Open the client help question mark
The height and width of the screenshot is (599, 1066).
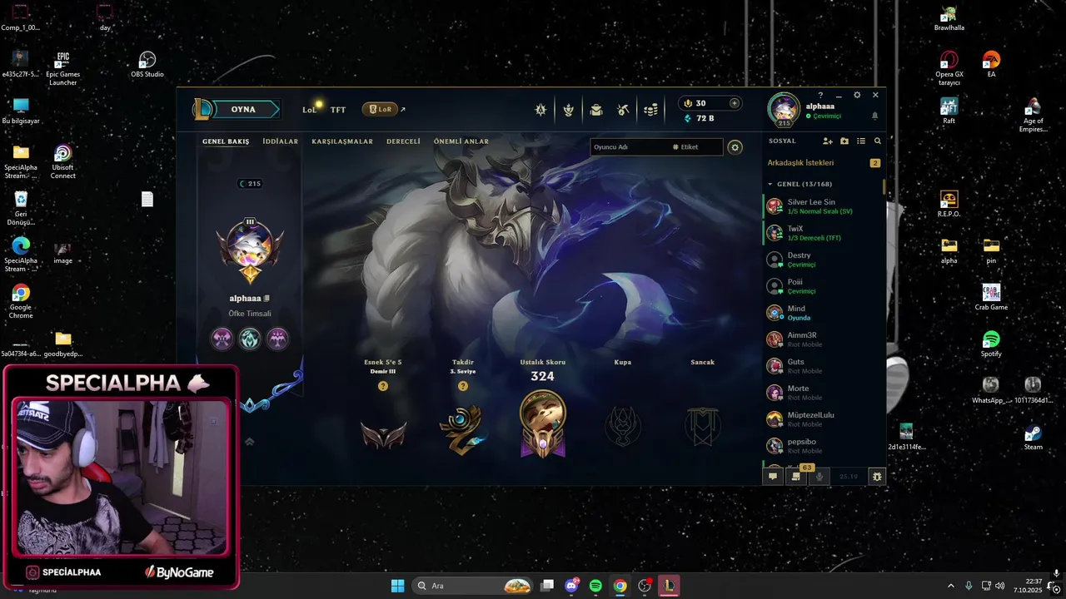click(820, 95)
